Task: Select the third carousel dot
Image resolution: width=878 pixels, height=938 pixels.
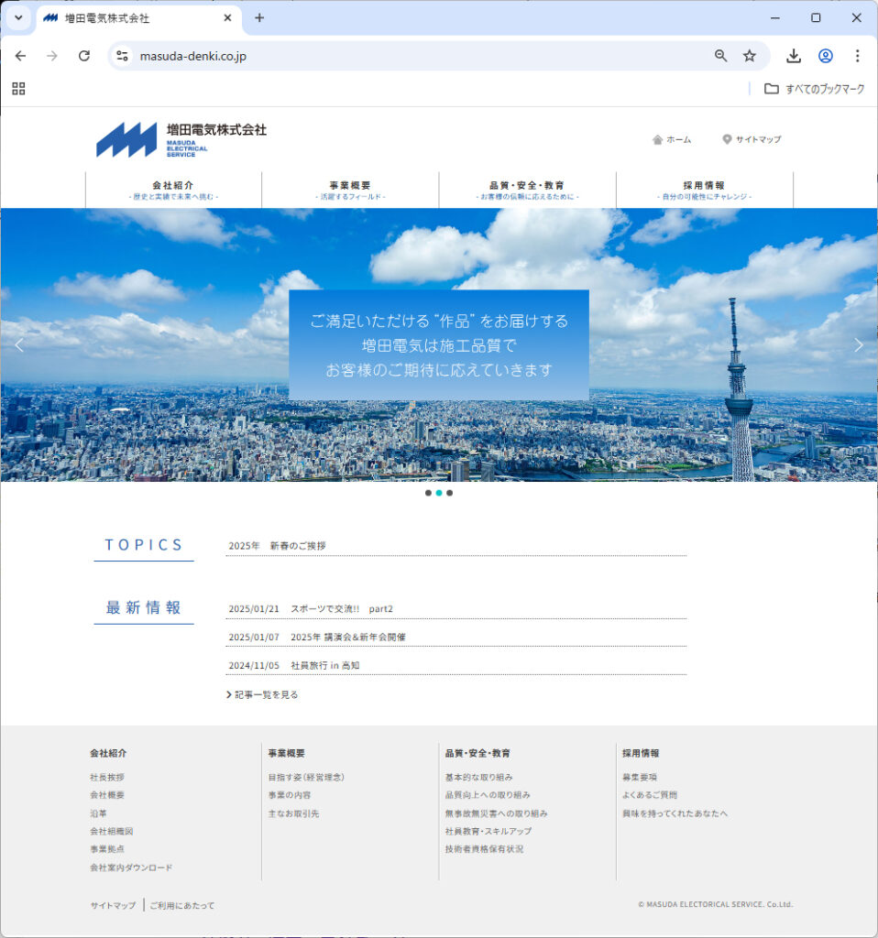Action: (x=449, y=493)
